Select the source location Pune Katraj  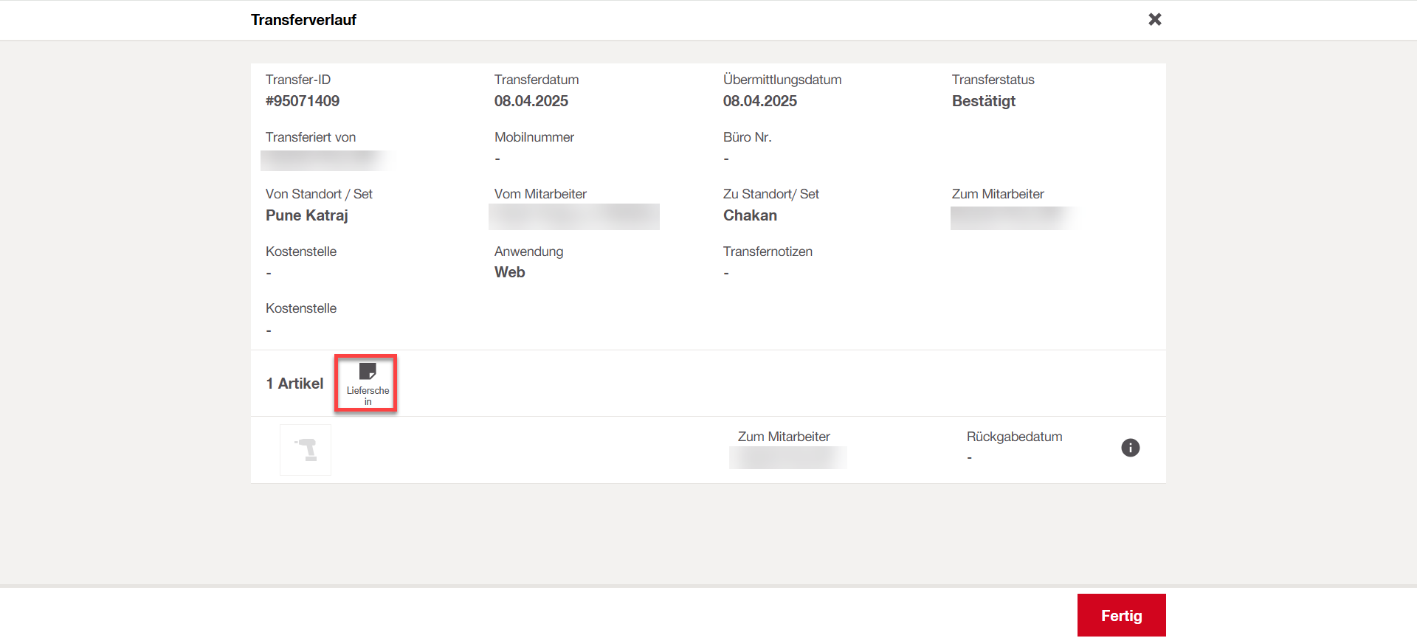[x=306, y=215]
